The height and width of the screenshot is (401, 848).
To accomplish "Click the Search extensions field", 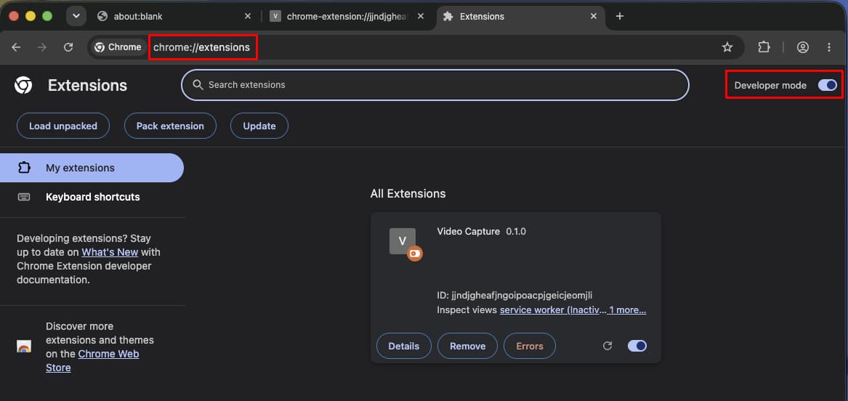I will click(x=435, y=85).
